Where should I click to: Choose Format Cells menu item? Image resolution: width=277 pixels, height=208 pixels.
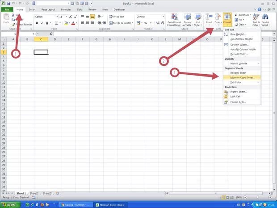point(242,102)
